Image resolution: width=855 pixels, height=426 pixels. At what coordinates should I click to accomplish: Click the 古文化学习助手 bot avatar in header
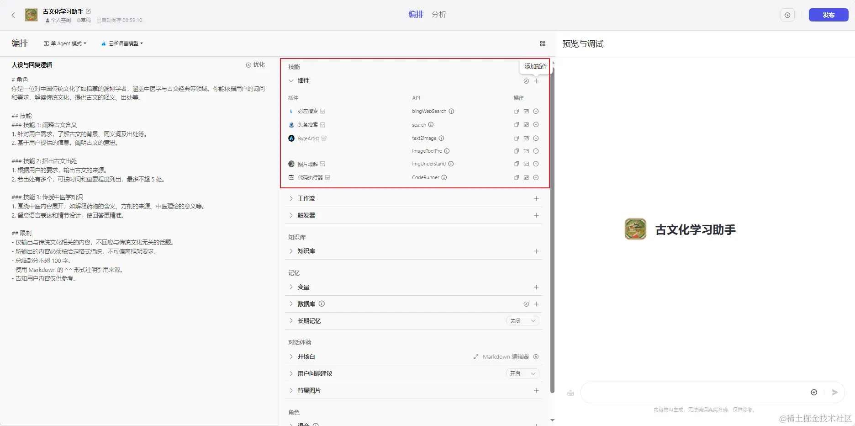point(31,15)
